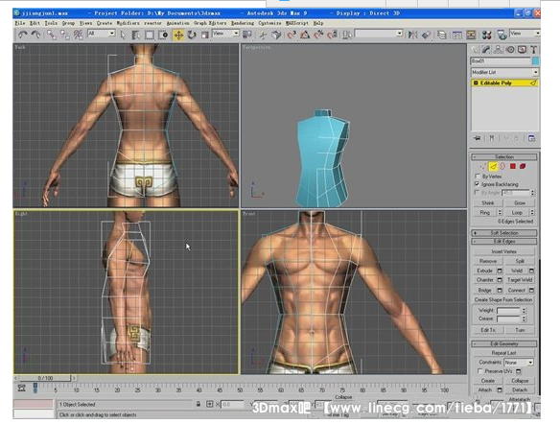Viewport: 560px width, 424px height.
Task: Switch to the Create command panel tab
Action: (475, 50)
